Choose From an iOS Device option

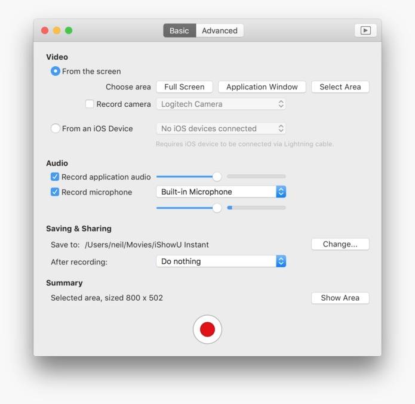(56, 128)
